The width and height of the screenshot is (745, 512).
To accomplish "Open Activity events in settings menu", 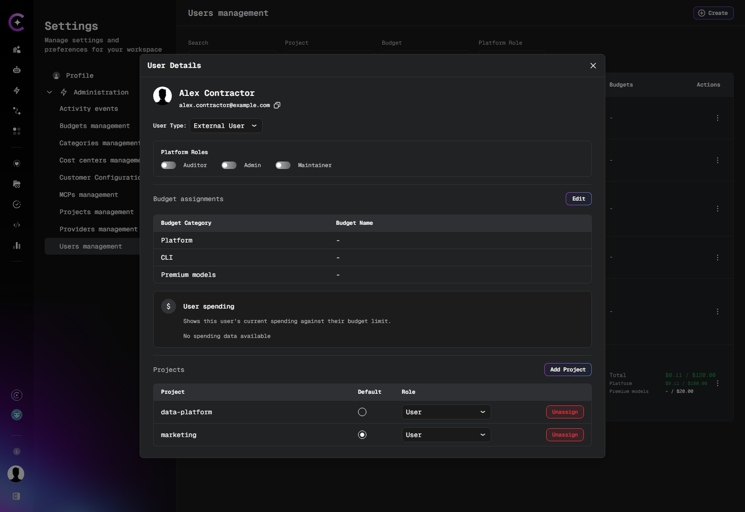I will click(88, 108).
